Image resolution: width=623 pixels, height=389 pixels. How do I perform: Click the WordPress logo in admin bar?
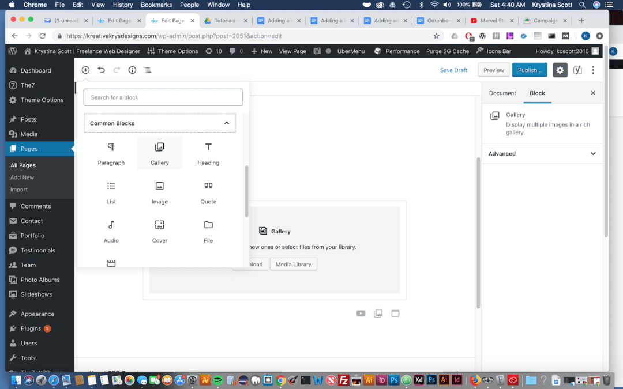(x=13, y=51)
